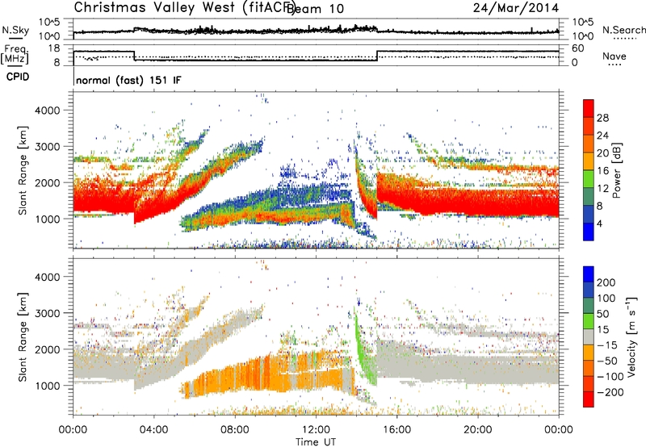The height and width of the screenshot is (447, 646).
Task: Click the 'Power [dB]' colorbar title
Action: pos(617,170)
